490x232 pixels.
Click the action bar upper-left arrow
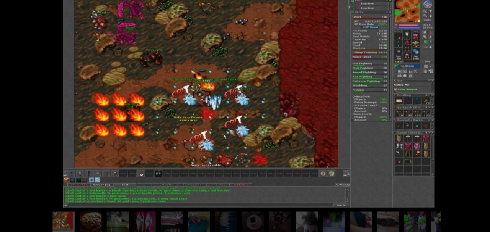65,171
